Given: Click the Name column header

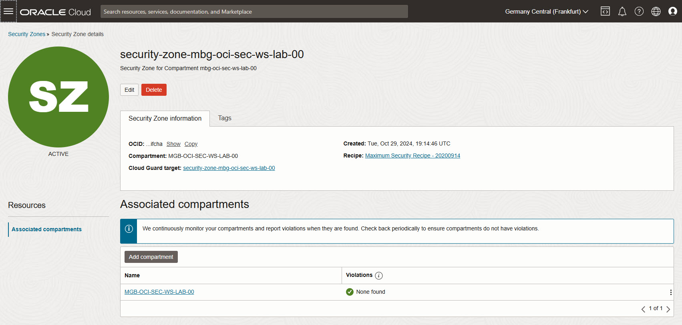Looking at the screenshot, I should pos(132,275).
